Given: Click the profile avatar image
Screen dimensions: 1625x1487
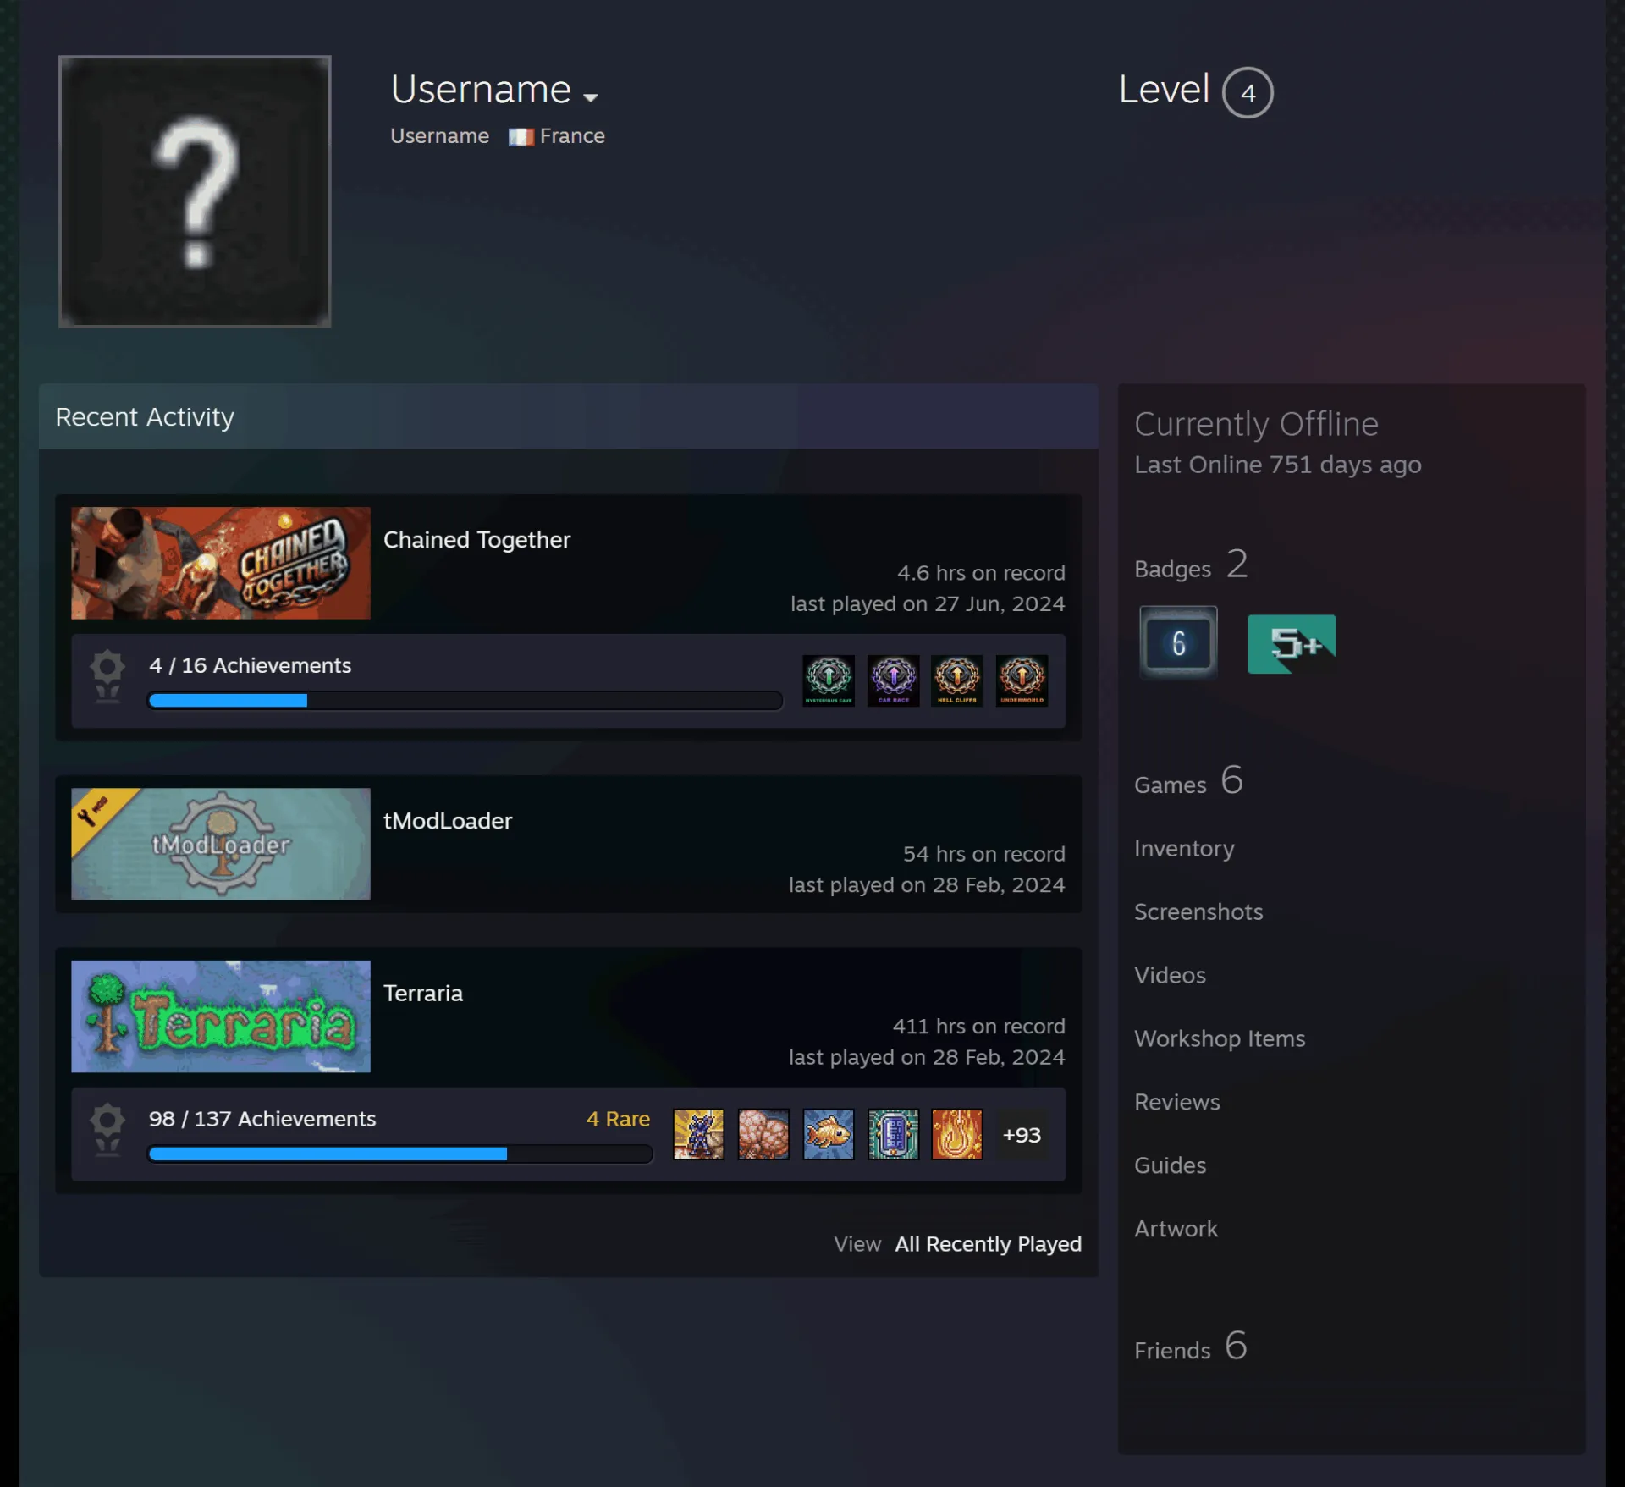Looking at the screenshot, I should 195,191.
